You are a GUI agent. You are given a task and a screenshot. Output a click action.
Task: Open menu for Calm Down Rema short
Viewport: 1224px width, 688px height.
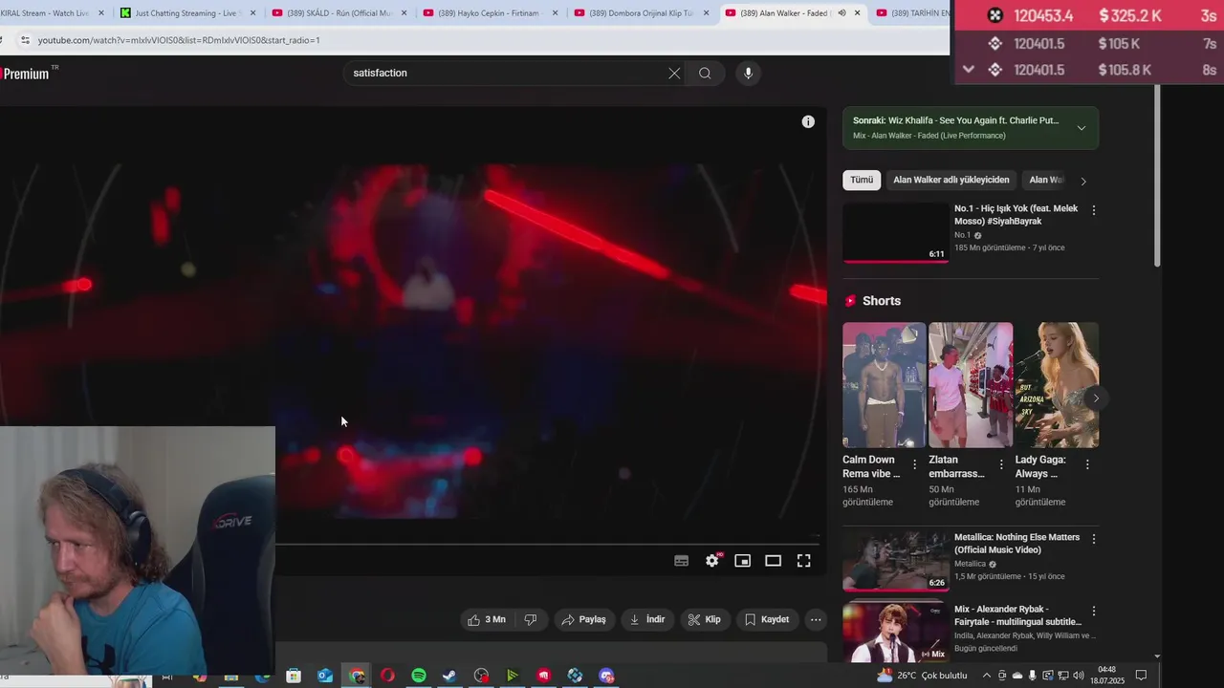coord(914,464)
